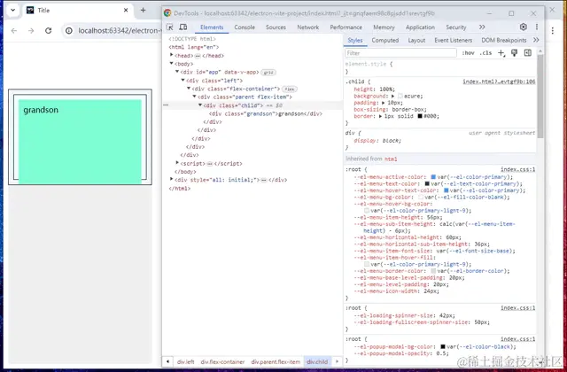567x372 pixels.
Task: Open the Memory panel tab
Action: [x=384, y=27]
